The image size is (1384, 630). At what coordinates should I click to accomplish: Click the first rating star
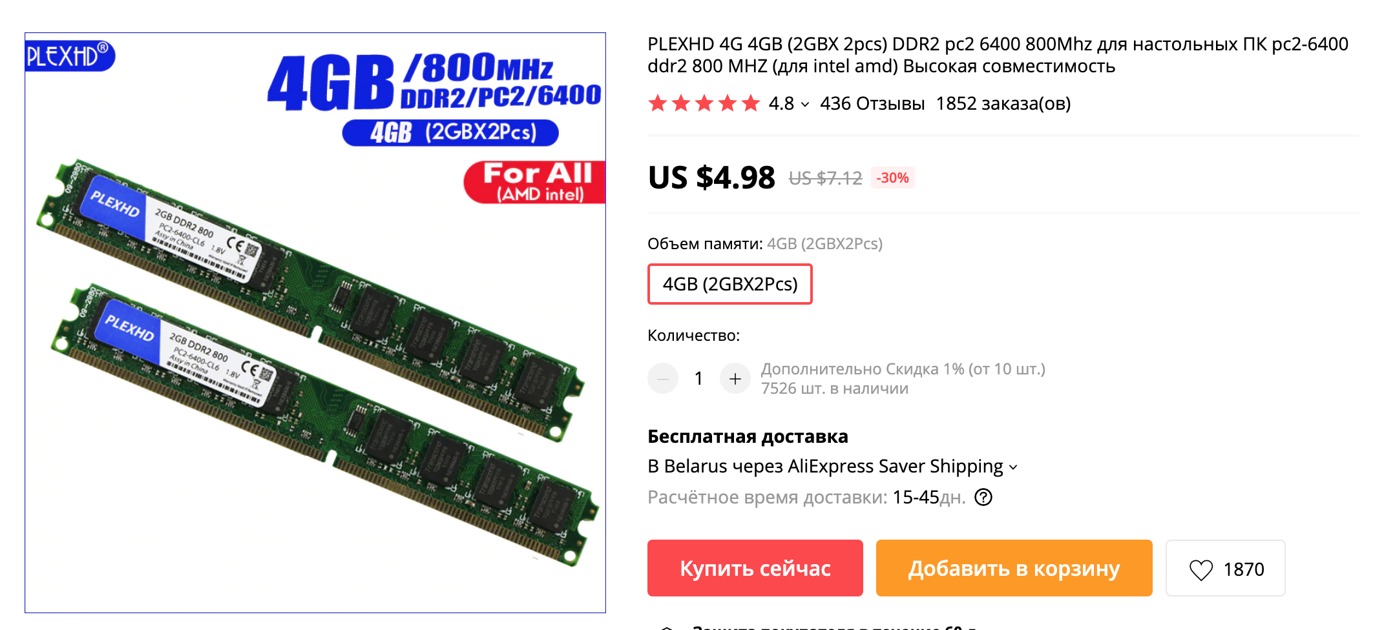tap(658, 103)
